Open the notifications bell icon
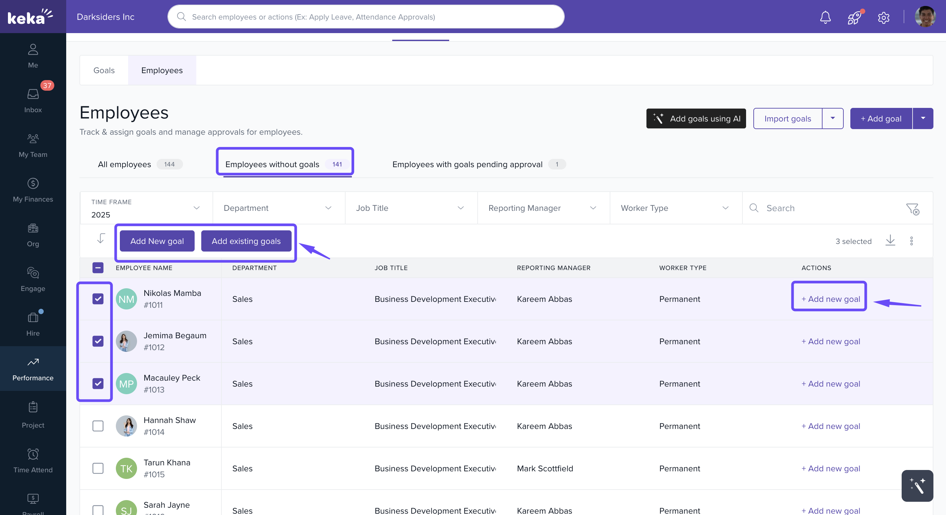Image resolution: width=946 pixels, height=515 pixels. pyautogui.click(x=825, y=17)
